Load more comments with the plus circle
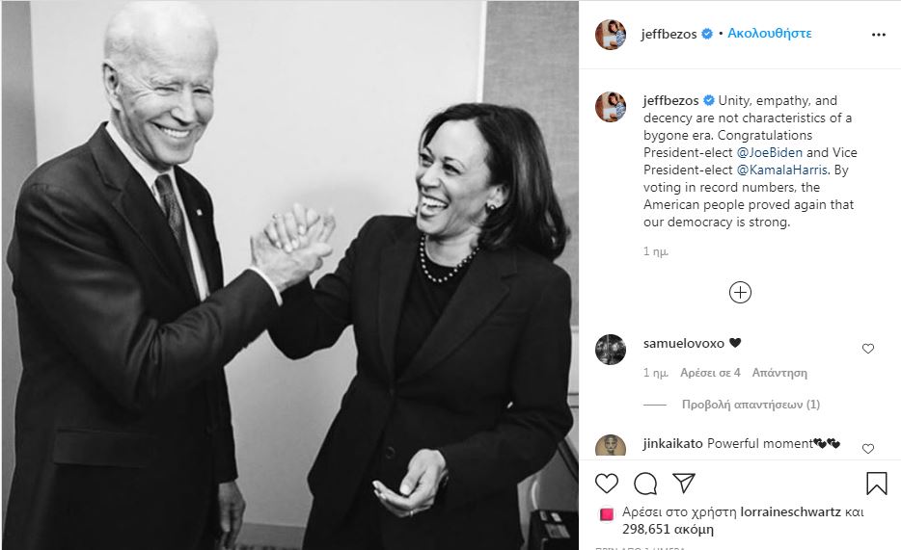This screenshot has height=550, width=901. (x=740, y=293)
